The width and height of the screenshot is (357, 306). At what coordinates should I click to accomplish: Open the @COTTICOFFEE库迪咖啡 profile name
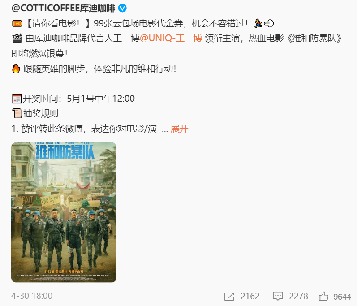(63, 8)
